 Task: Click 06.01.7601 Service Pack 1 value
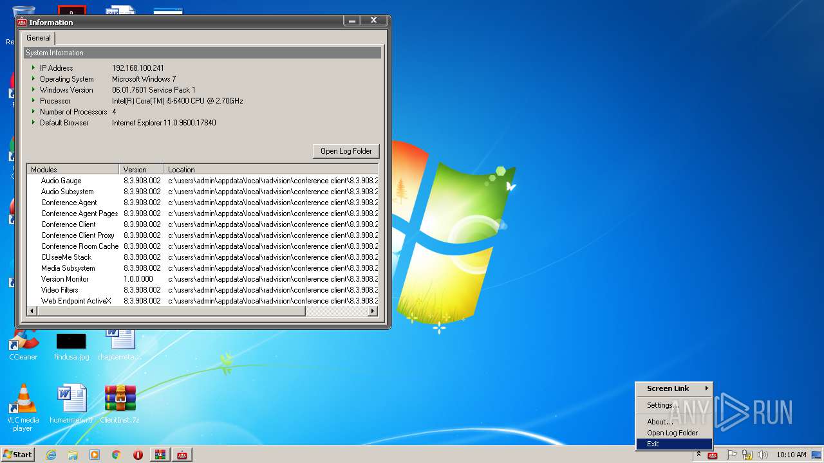tap(154, 90)
